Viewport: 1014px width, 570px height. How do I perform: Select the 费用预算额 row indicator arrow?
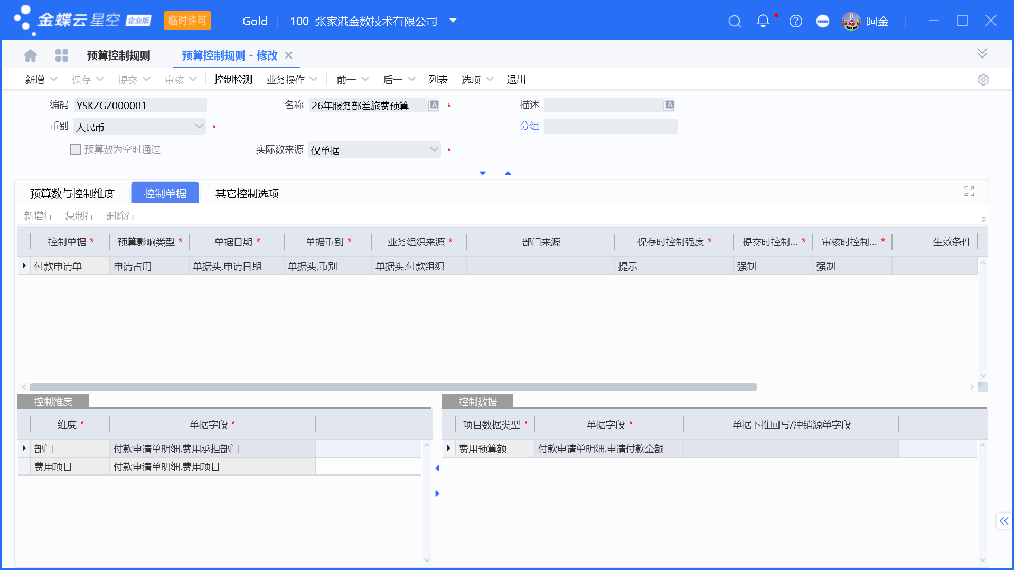coord(449,448)
